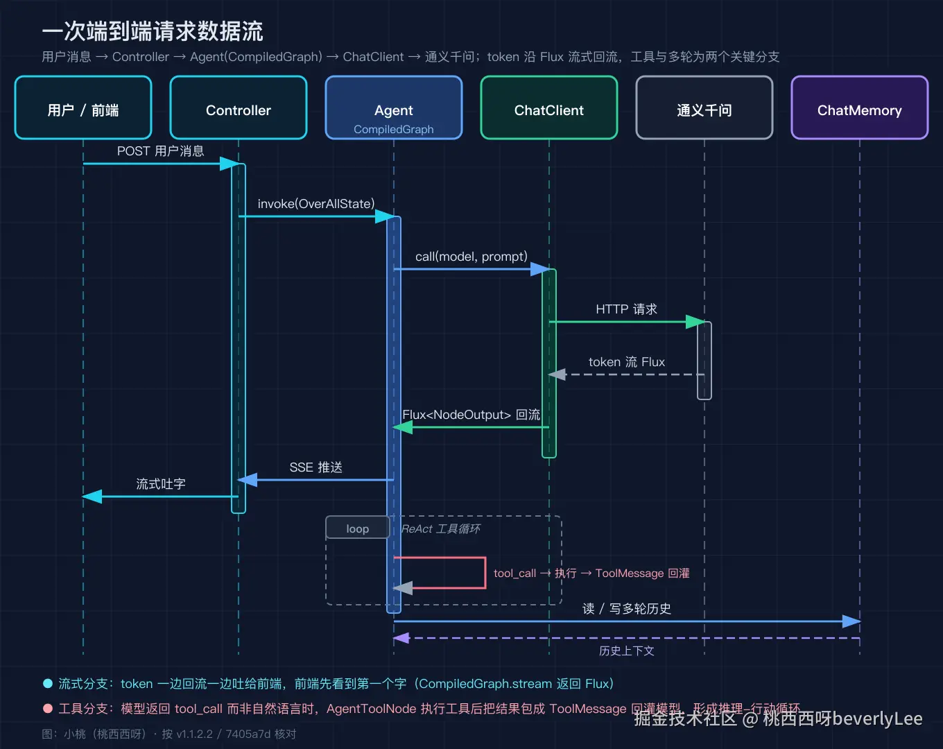The width and height of the screenshot is (943, 749).
Task: Click the "call(model, prompt)" message label
Action: [471, 257]
